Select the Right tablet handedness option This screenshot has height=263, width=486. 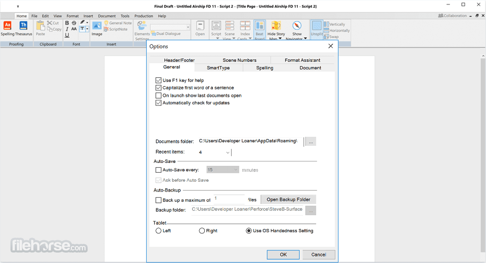202,231
